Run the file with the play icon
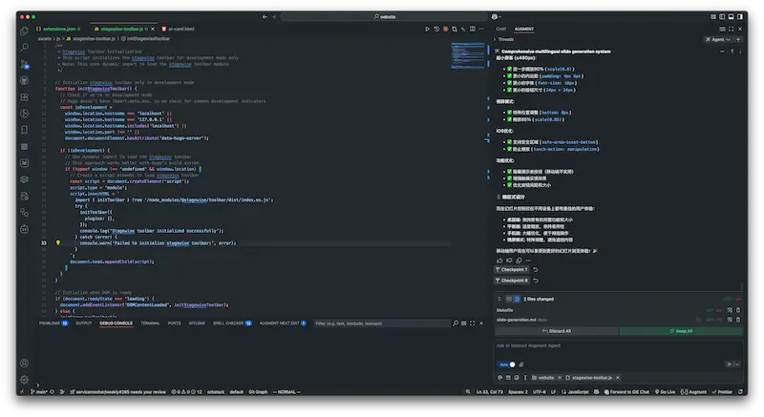764x417 pixels. point(427,30)
